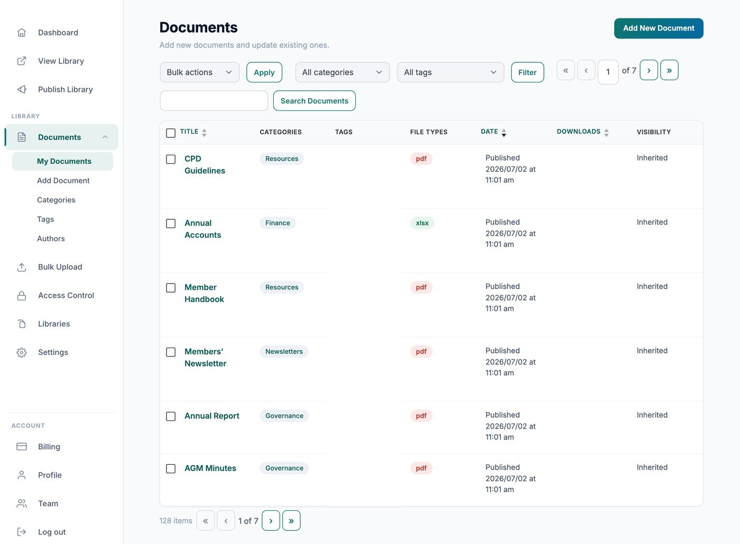Click the Libraries copy icon
The image size is (740, 544).
pyautogui.click(x=22, y=324)
